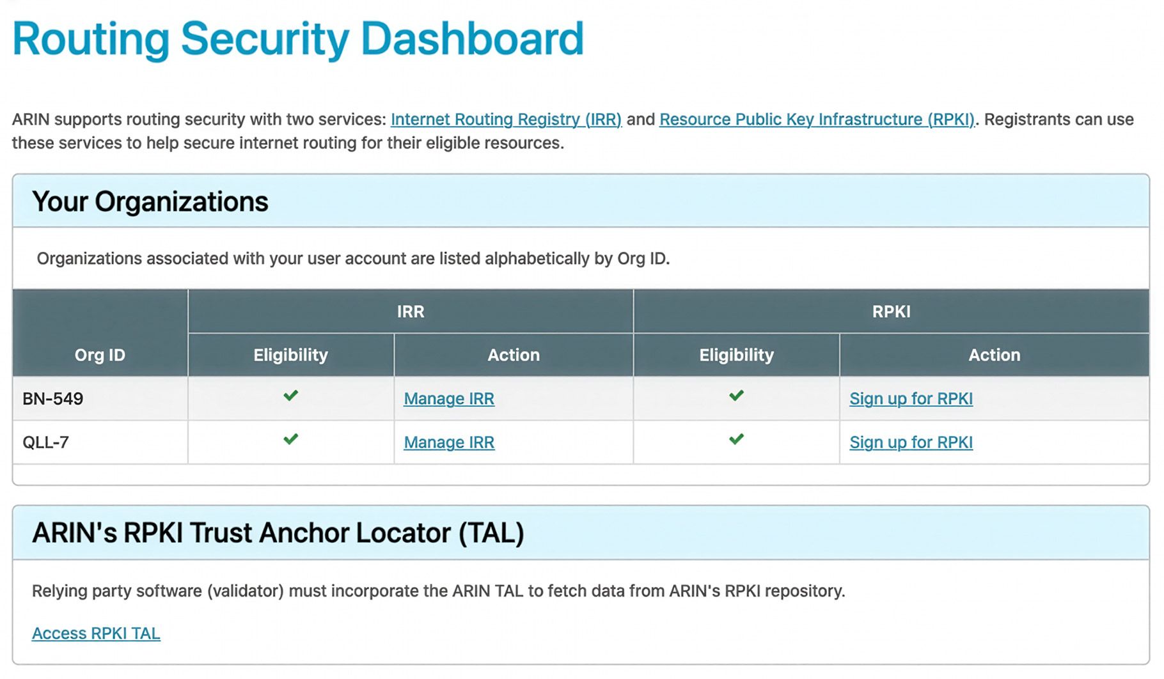Viewport: 1164px width, 679px height.
Task: Click the ARIN's RPKI Trust Anchor Locator heading
Action: 278,533
